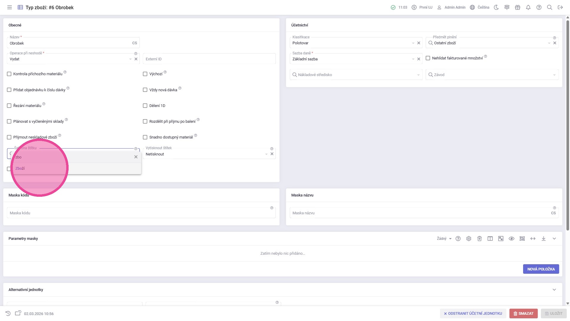
Task: Open the Žádný filter dropdown
Action: tap(444, 239)
